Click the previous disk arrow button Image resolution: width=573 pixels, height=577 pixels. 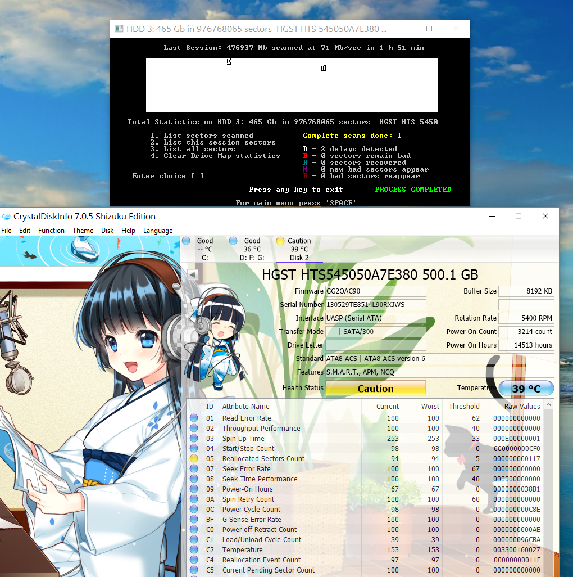click(193, 274)
